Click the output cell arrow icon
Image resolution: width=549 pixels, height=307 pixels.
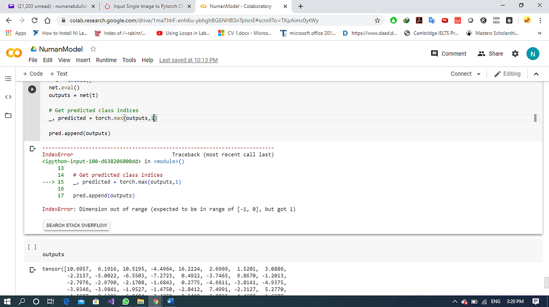(x=32, y=149)
